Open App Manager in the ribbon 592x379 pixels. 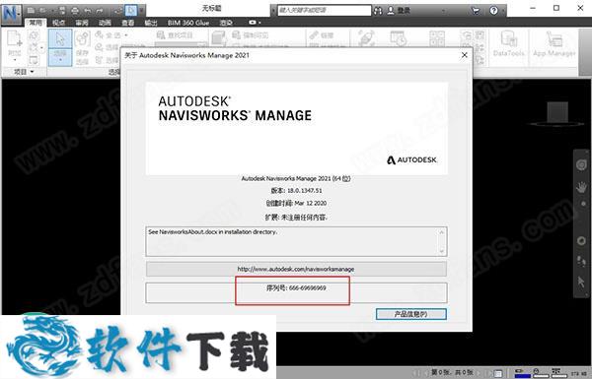(554, 43)
